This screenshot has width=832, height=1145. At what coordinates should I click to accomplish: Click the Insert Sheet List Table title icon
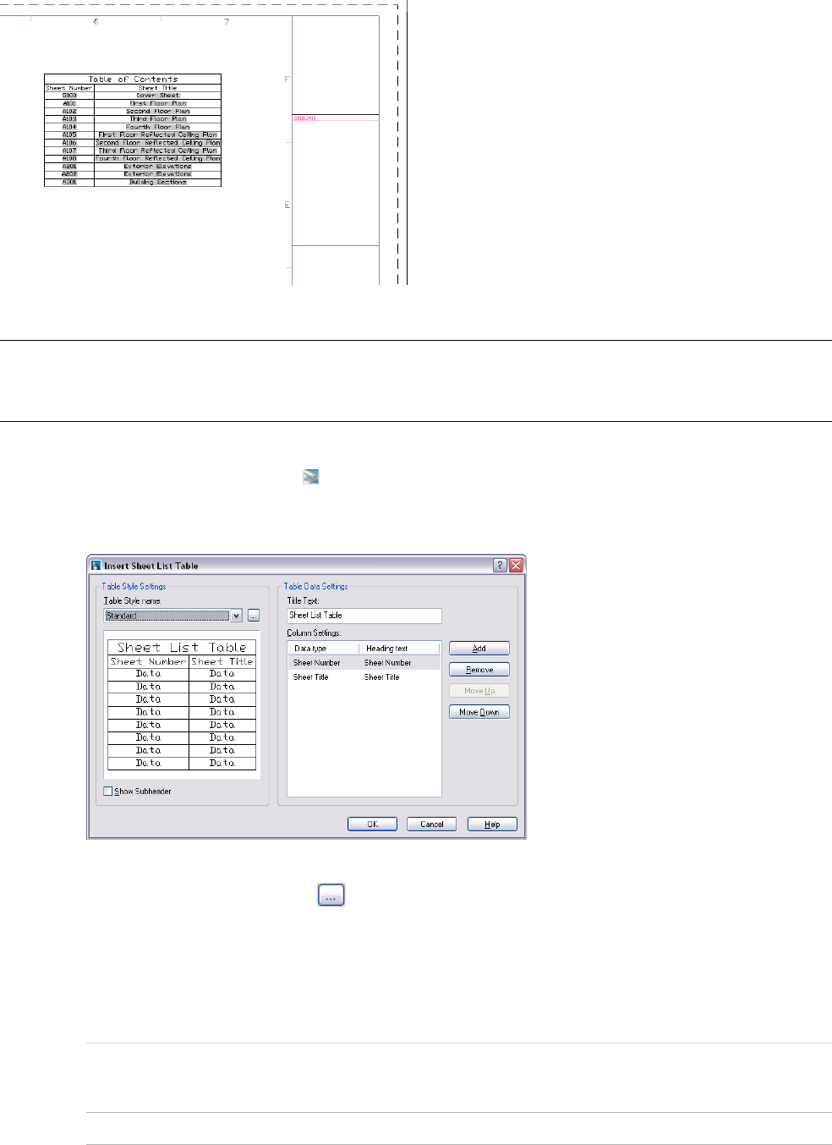(x=96, y=566)
